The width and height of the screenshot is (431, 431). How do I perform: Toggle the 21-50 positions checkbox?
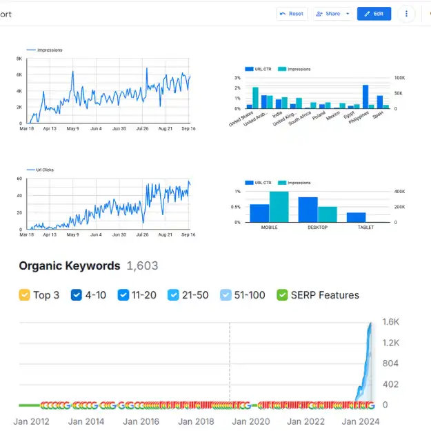[x=174, y=295]
